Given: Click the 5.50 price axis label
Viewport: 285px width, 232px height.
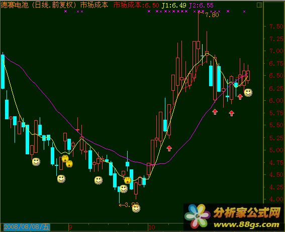Looking at the screenshot, I should (x=276, y=125).
